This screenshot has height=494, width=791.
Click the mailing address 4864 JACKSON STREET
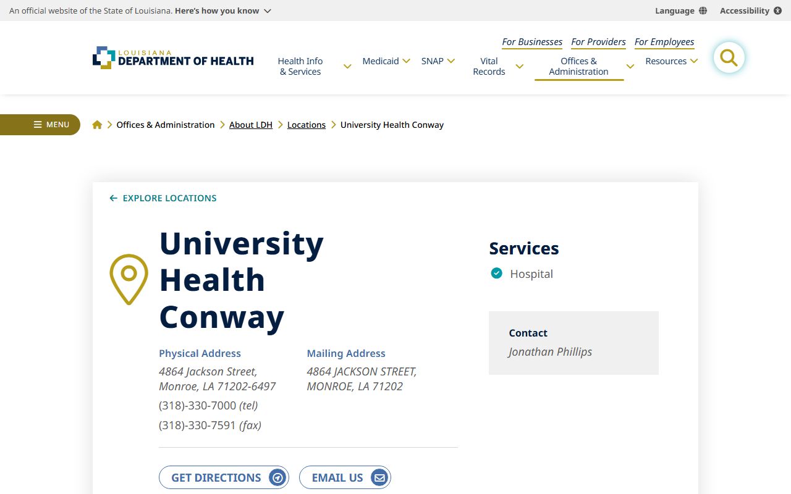point(362,379)
